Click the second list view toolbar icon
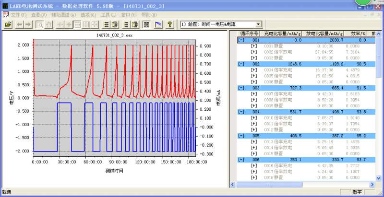Image resolution: width=384 pixels, height=197 pixels. (126, 24)
